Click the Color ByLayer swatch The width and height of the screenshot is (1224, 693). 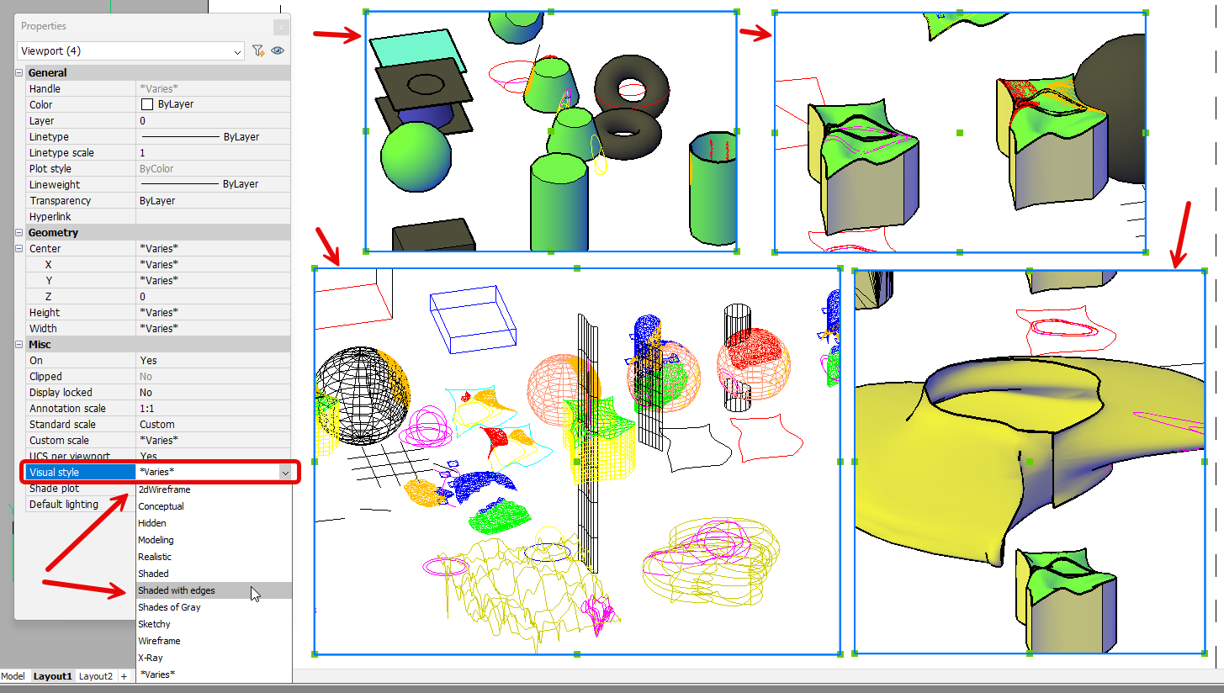tap(147, 105)
